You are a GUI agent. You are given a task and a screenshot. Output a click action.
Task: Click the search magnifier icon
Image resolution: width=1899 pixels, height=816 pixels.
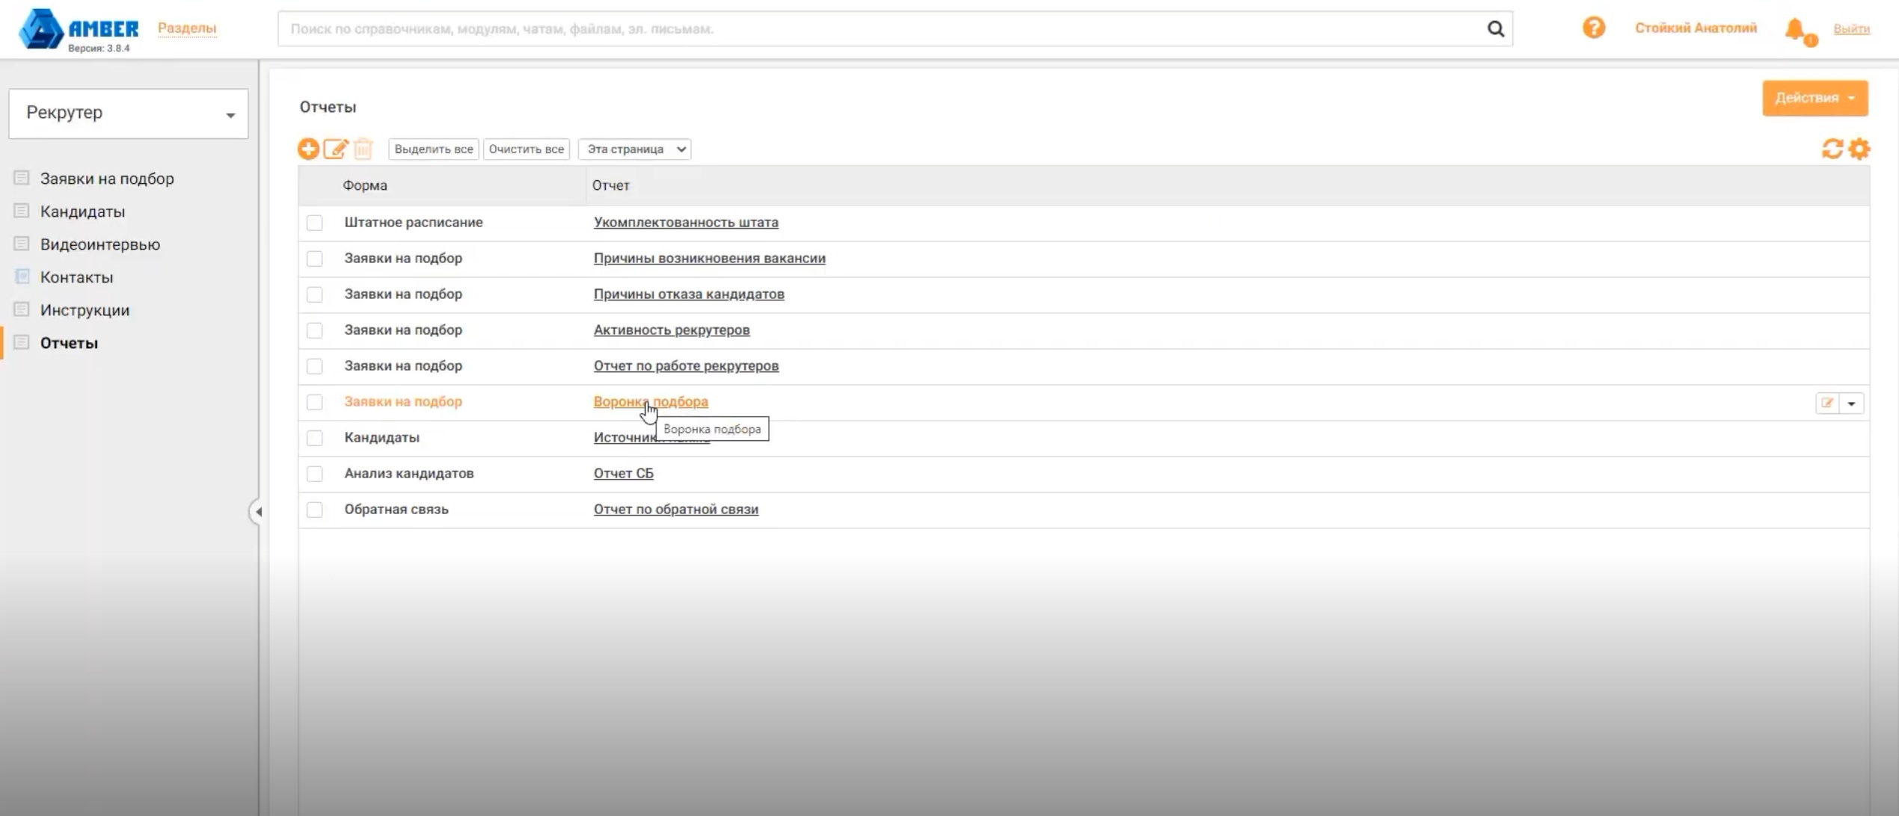click(1496, 29)
